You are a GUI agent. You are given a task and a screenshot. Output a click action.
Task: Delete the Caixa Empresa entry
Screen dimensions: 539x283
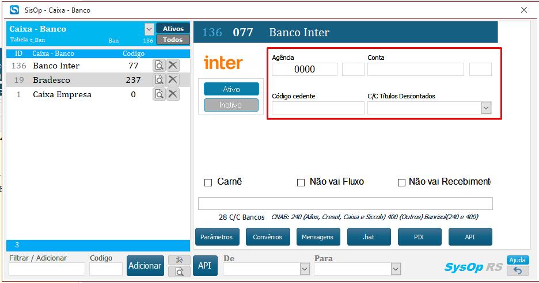click(173, 94)
